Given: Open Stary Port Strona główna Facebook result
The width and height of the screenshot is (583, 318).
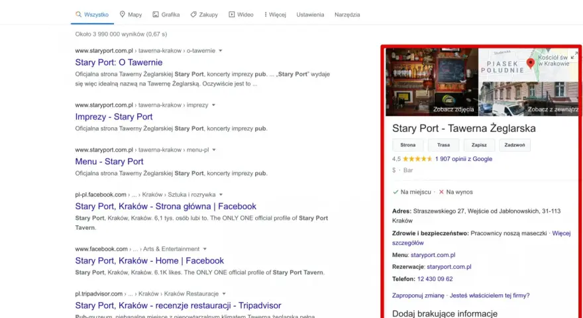Looking at the screenshot, I should click(166, 207).
